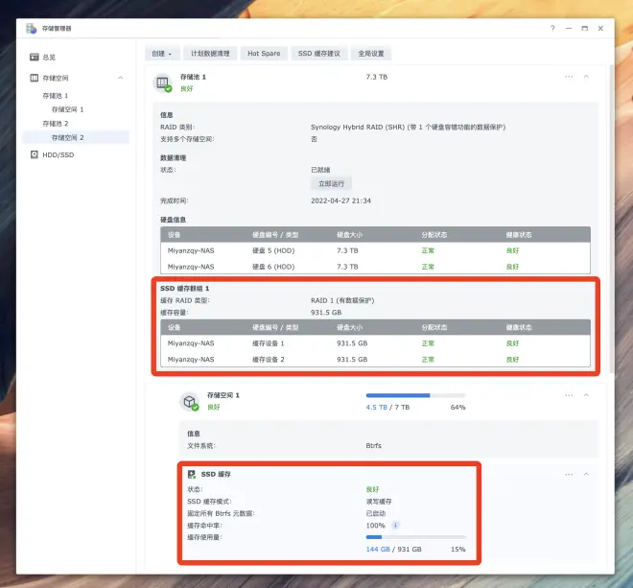
Task: Collapse the 存储池 1 panel chevron
Action: click(586, 77)
